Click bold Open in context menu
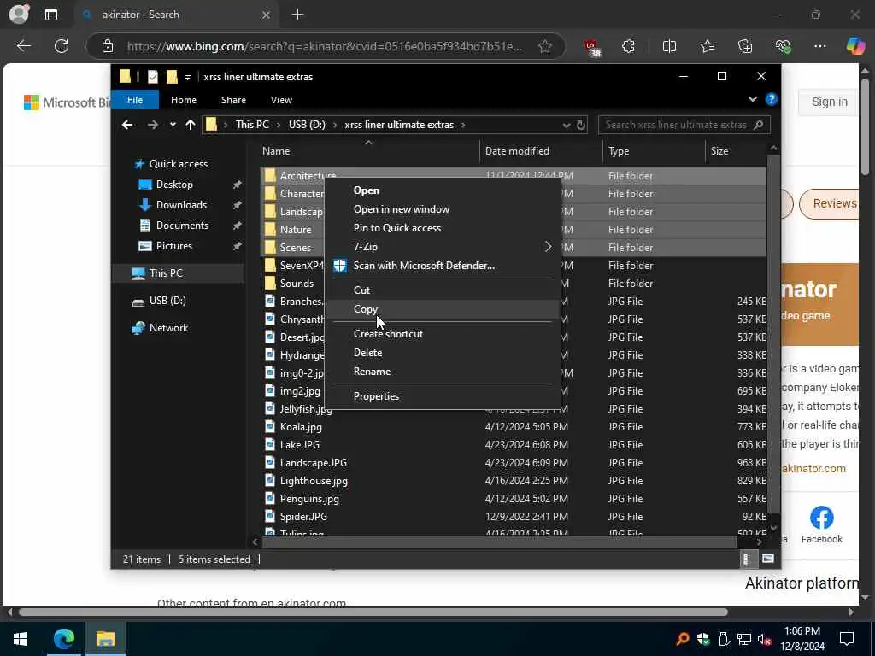875x656 pixels. pos(366,190)
